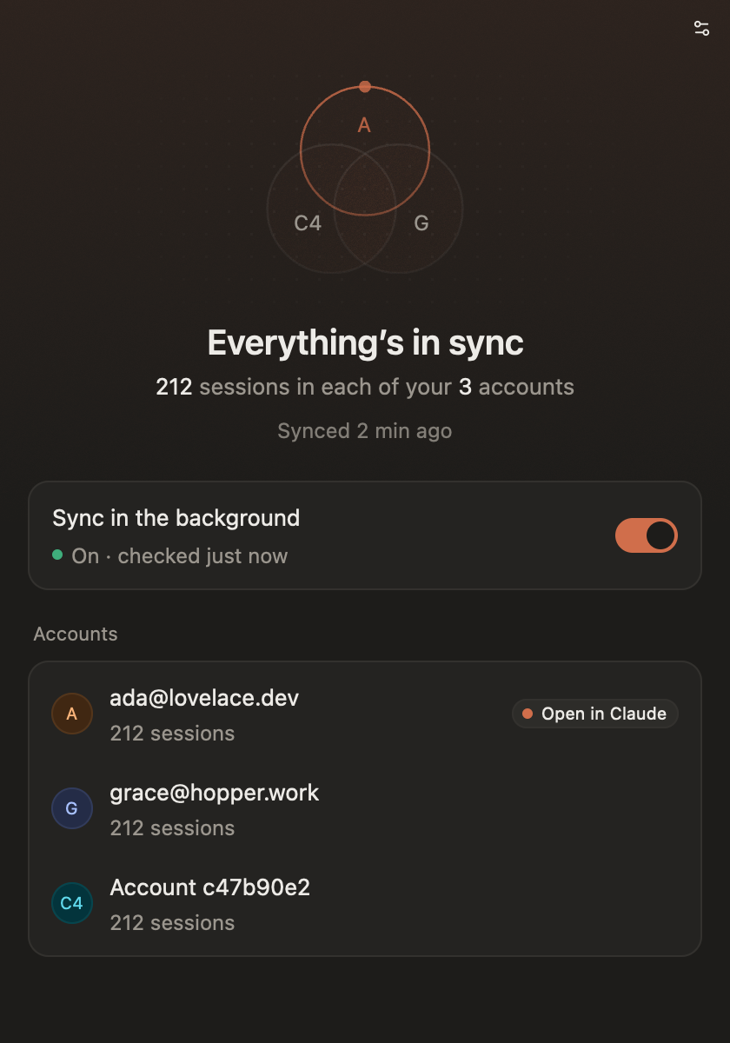Select the ada@lovelace.dev avatar A
The width and height of the screenshot is (730, 1043).
72,714
